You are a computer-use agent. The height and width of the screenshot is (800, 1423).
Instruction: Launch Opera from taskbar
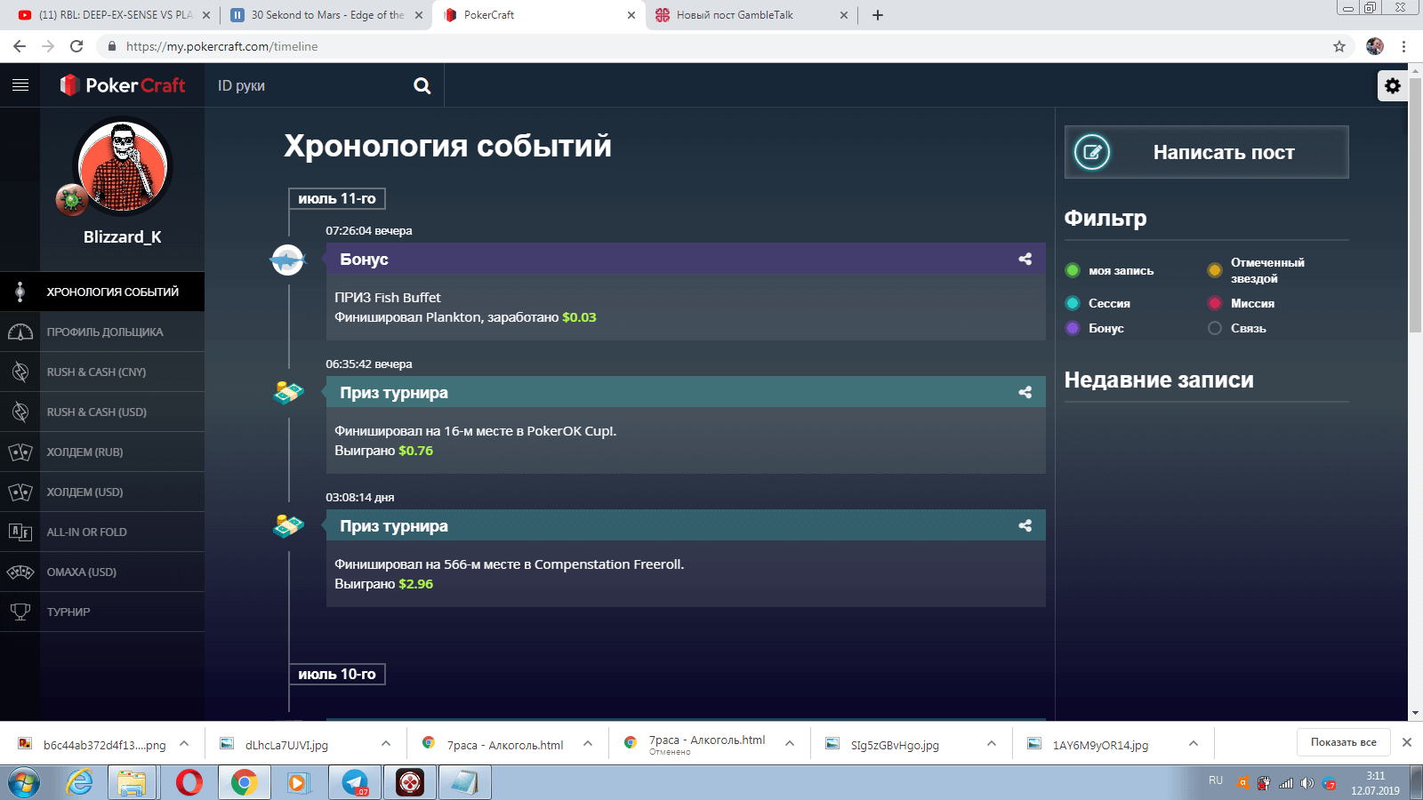click(189, 783)
